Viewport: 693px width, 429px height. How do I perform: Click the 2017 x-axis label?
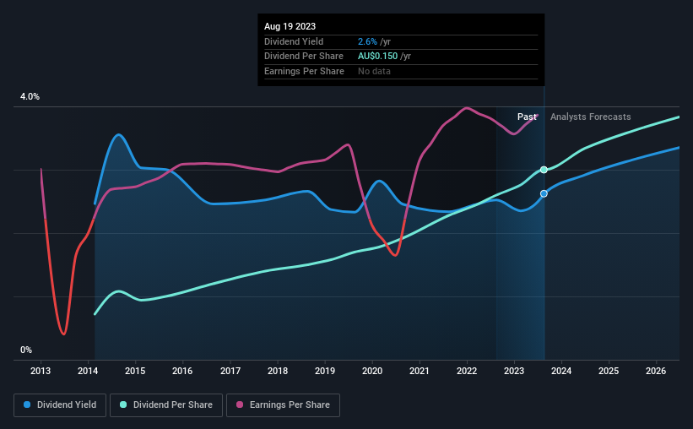click(230, 371)
